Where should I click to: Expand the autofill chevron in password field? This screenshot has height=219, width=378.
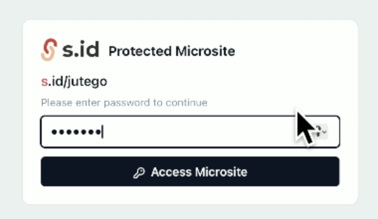coord(324,132)
